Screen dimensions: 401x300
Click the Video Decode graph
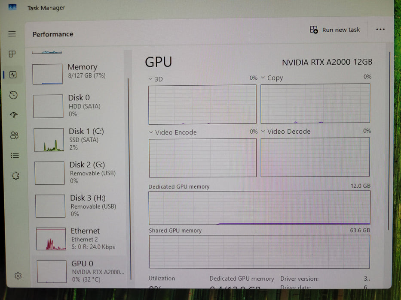(x=315, y=157)
